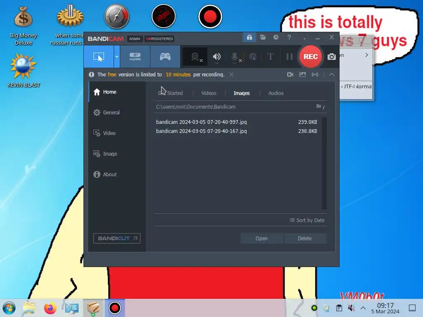Screen dimensions: 423x317
Task: Toggle the speaker sound recording
Action: point(216,57)
